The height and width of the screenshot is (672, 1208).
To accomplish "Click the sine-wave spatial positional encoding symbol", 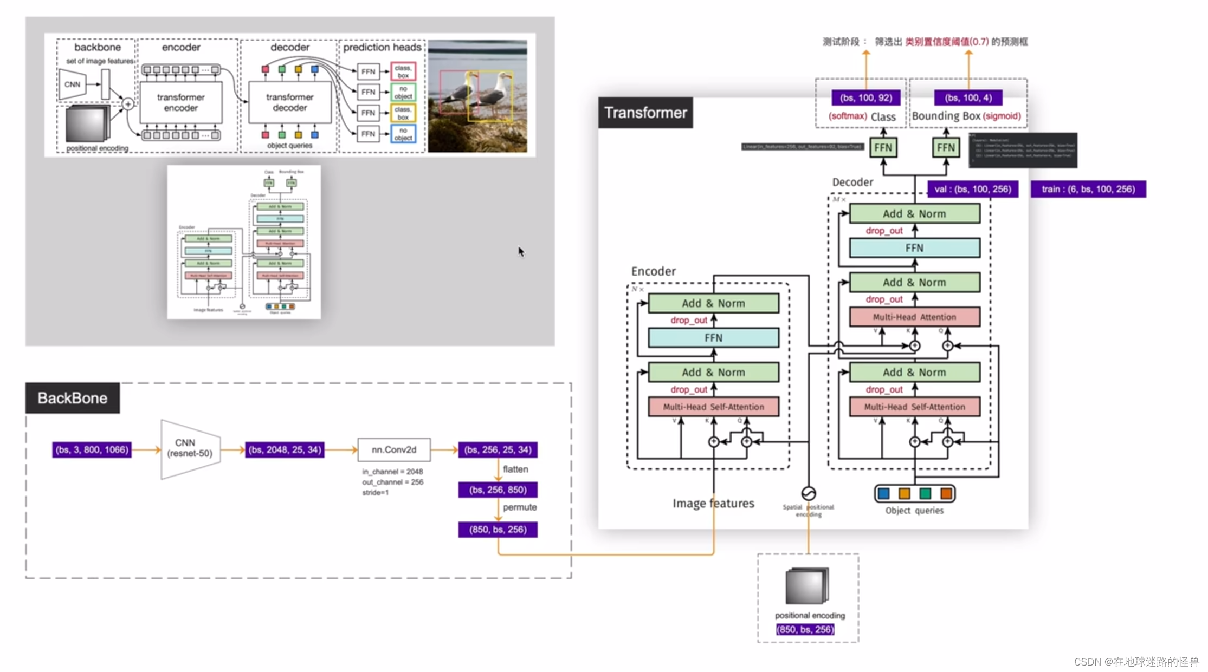I will pos(808,493).
